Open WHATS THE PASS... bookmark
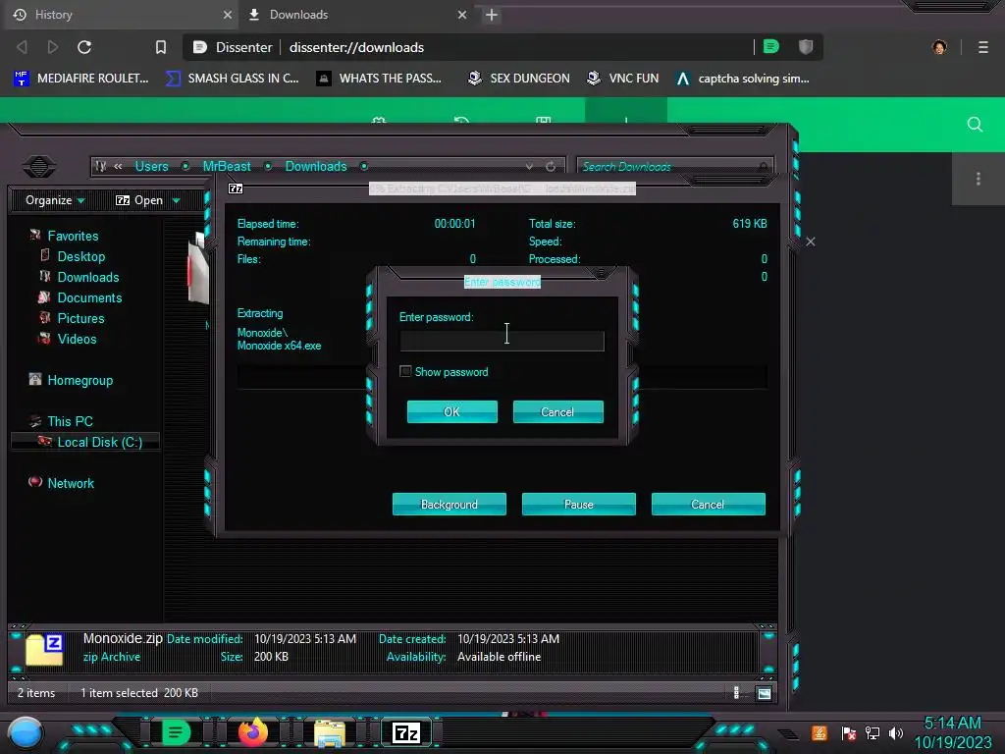This screenshot has height=754, width=1005. [x=379, y=79]
